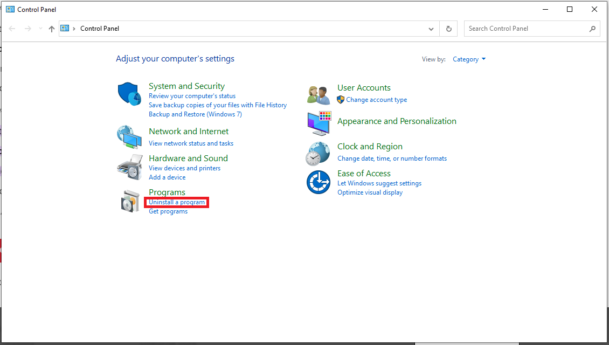Focus the Search Control Panel field
609x345 pixels.
click(532, 29)
